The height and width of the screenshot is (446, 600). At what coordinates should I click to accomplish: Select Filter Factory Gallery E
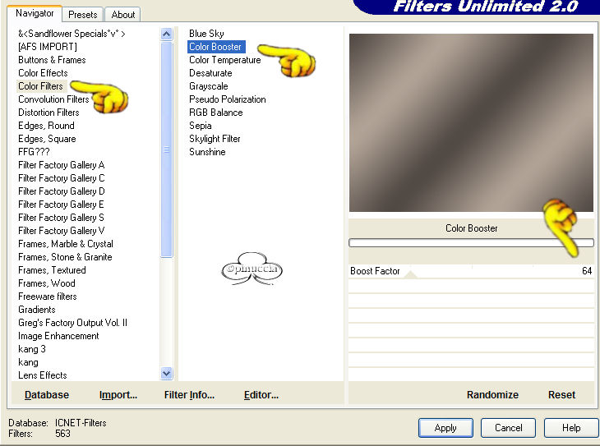point(61,205)
